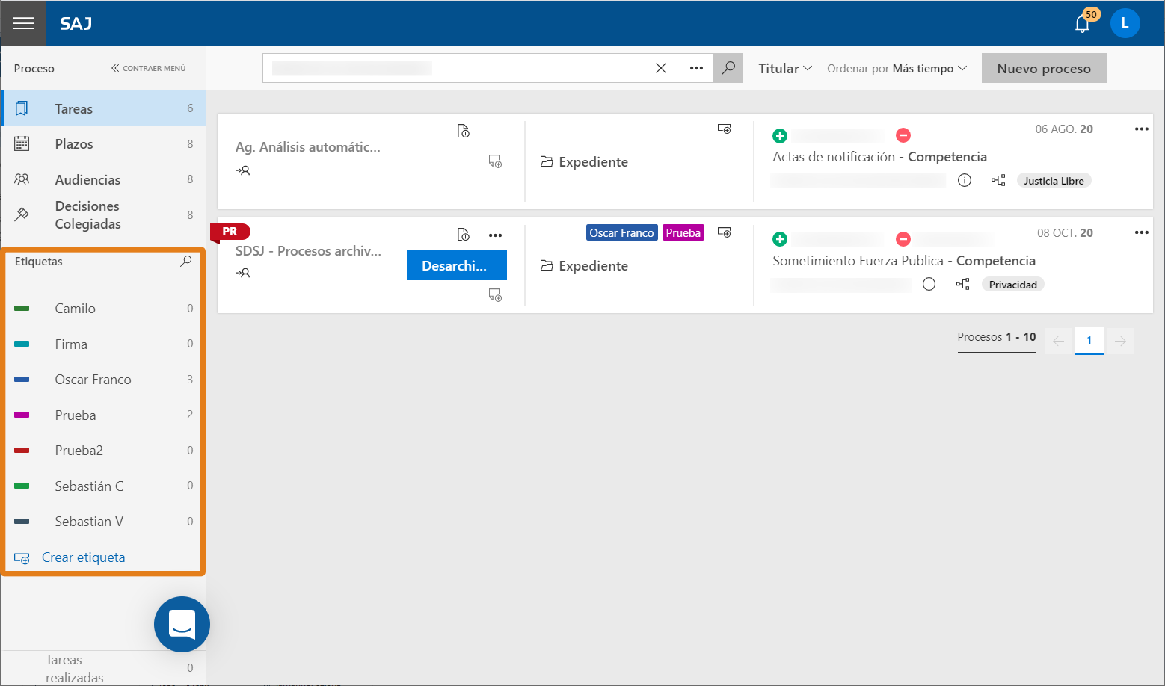1165x686 pixels.
Task: Open Expediente of Actas de notificación process
Action: (584, 162)
